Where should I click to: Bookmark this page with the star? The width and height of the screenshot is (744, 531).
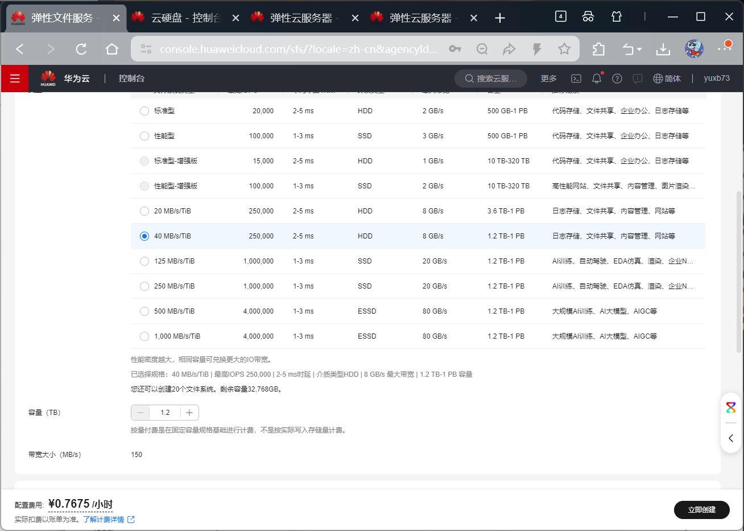[564, 49]
